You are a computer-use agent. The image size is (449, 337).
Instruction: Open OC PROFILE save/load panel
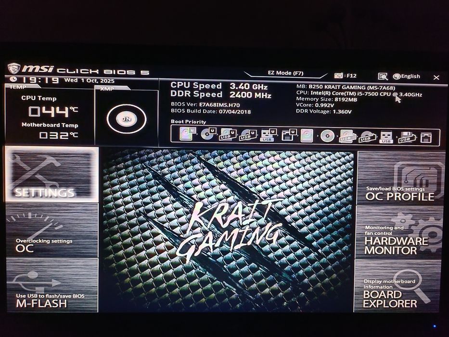coord(400,178)
